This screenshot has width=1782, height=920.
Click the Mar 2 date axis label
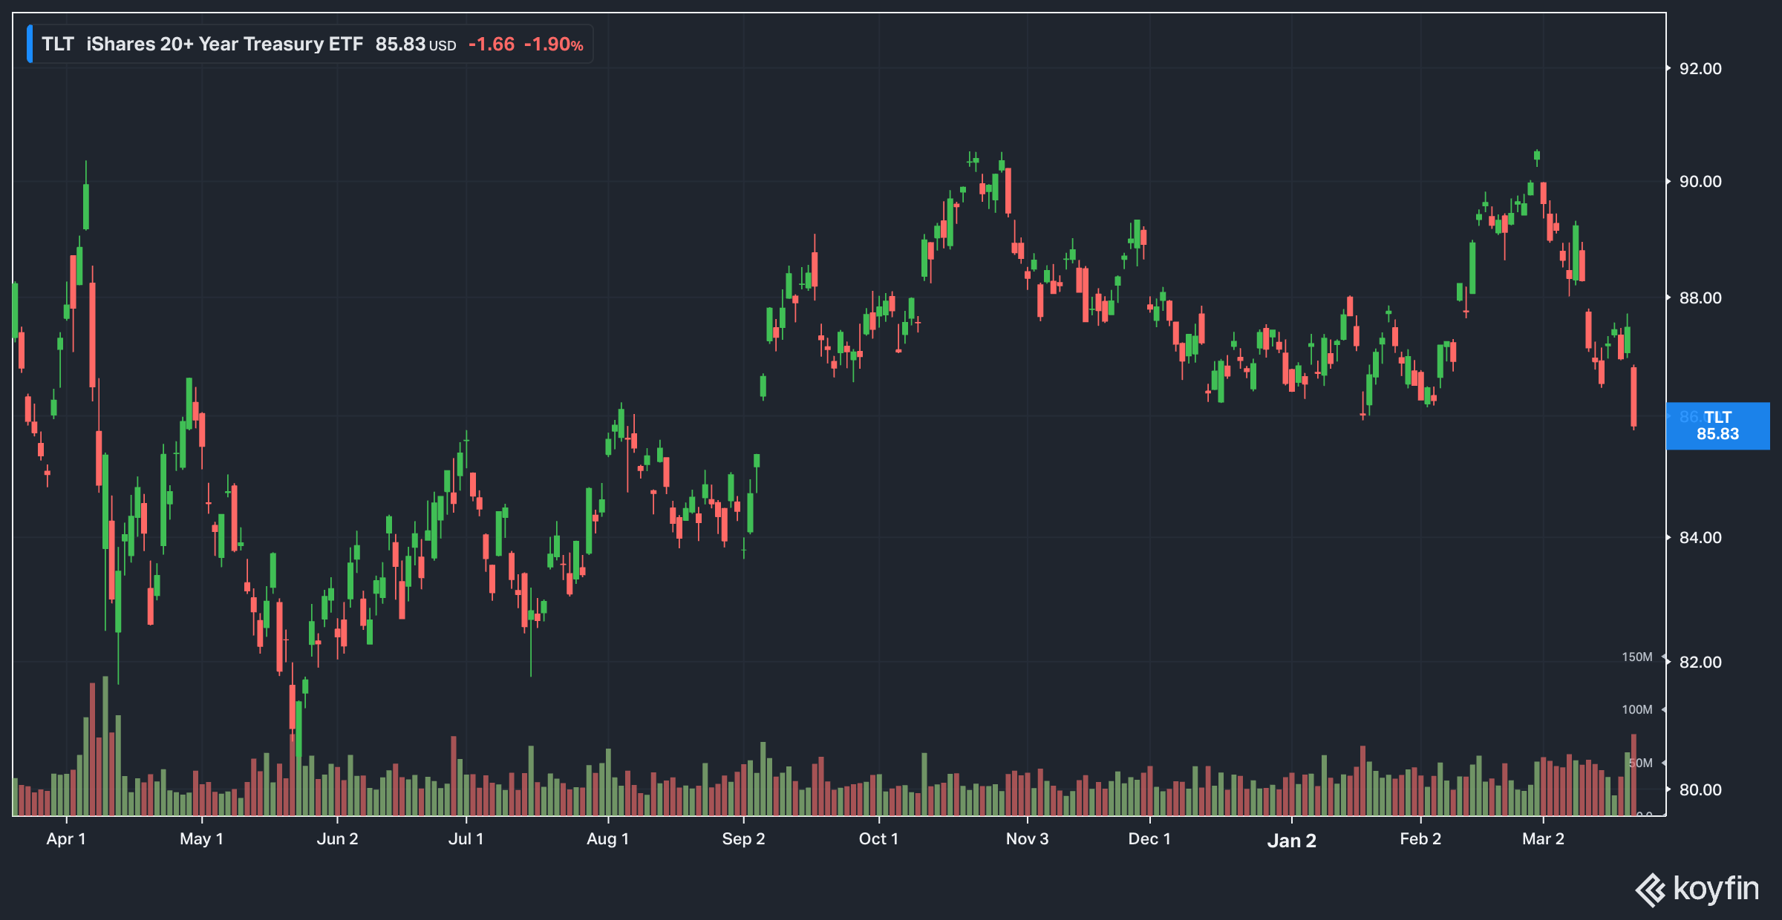click(1543, 839)
